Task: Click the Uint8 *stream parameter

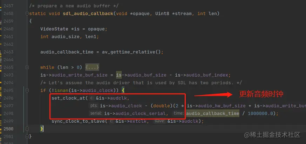Action: [x=173, y=14]
